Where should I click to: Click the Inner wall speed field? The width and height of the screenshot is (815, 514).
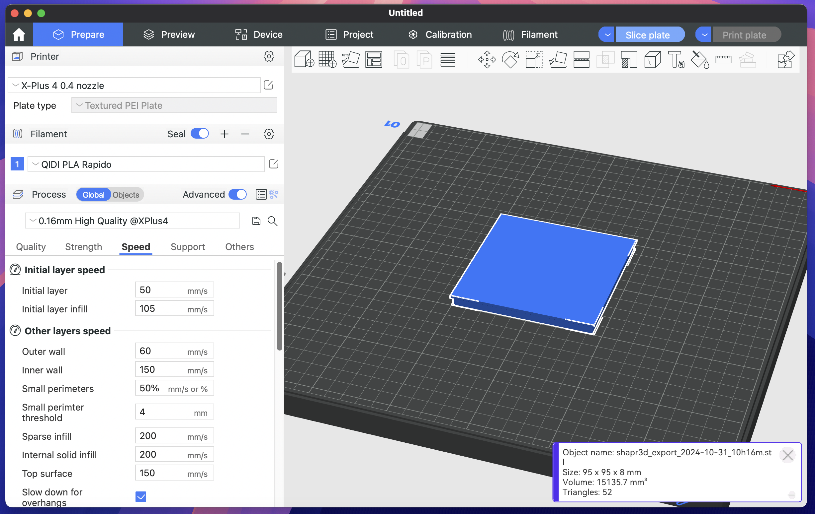click(174, 369)
